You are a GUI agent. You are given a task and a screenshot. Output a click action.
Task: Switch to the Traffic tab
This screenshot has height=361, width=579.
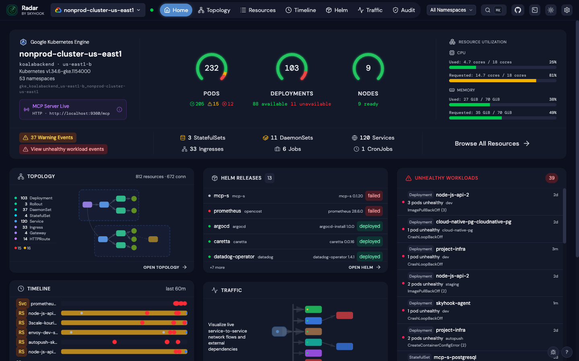coord(370,10)
